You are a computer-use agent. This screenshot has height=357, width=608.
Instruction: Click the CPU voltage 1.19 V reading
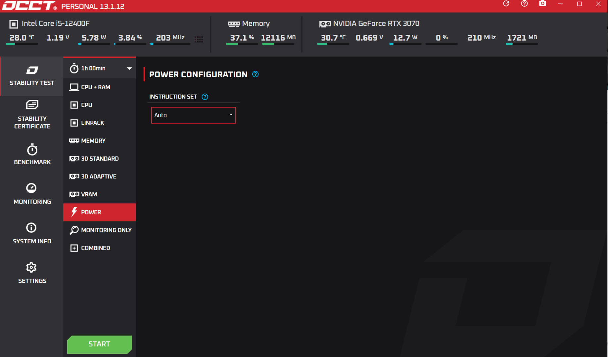pyautogui.click(x=58, y=38)
